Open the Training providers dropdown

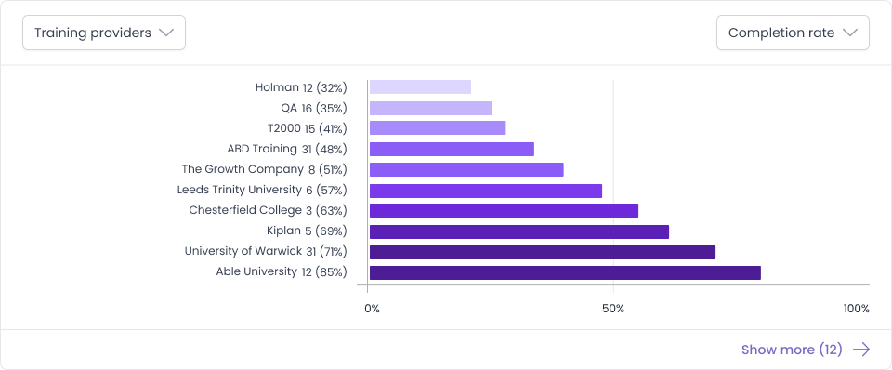pos(104,33)
